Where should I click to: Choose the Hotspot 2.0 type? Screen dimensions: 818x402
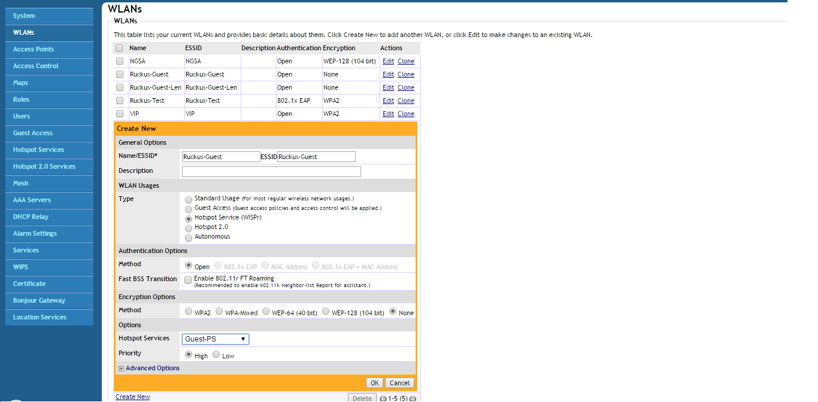[x=189, y=228]
